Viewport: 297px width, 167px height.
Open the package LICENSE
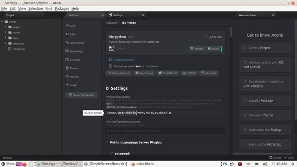tap(189, 73)
